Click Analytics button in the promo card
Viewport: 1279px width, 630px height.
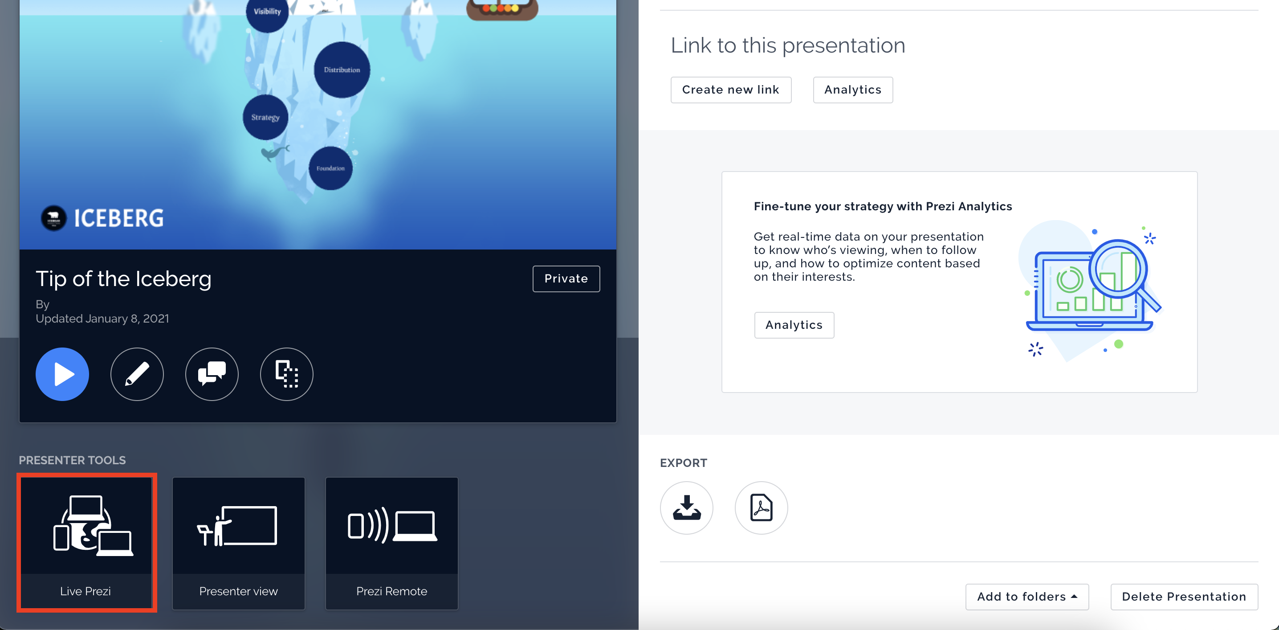(x=794, y=325)
